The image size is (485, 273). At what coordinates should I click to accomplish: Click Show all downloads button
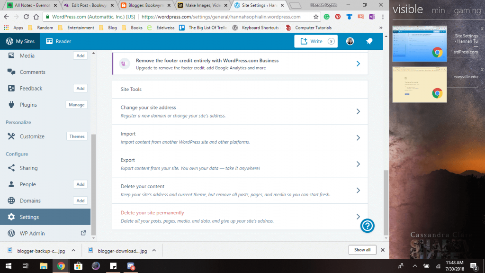point(362,250)
